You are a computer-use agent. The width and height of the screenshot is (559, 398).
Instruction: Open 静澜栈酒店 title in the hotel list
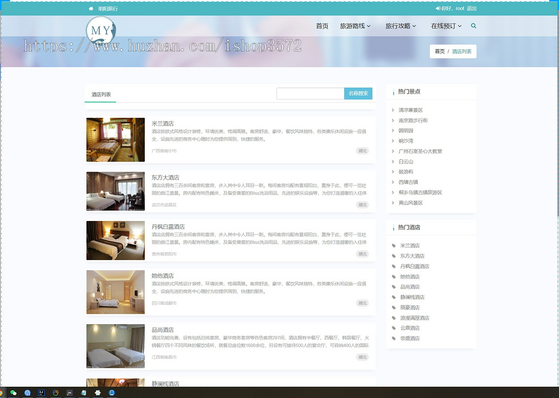[x=165, y=384]
